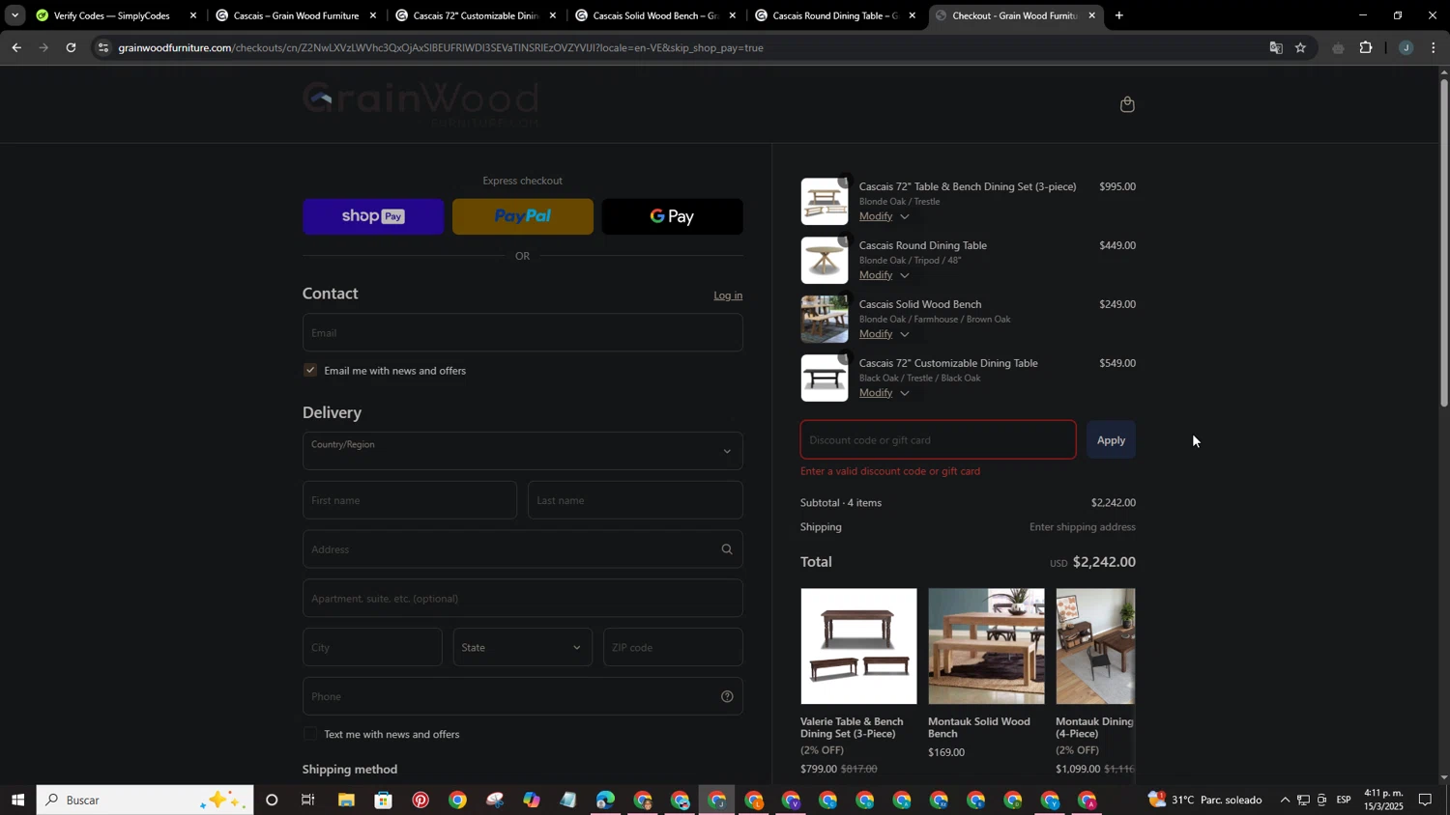The height and width of the screenshot is (815, 1450).
Task: Expand Modify for Cascais Solid Wood Bench
Action: [884, 334]
